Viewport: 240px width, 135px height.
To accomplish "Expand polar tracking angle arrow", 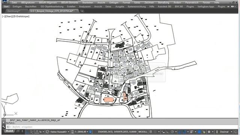I will (176, 132).
